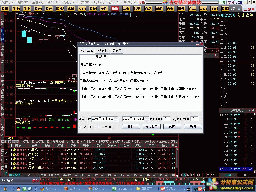Viewport: 256px width, 192px height.
Task: Open the 基金 toolbar button
Action: pyautogui.click(x=126, y=9)
